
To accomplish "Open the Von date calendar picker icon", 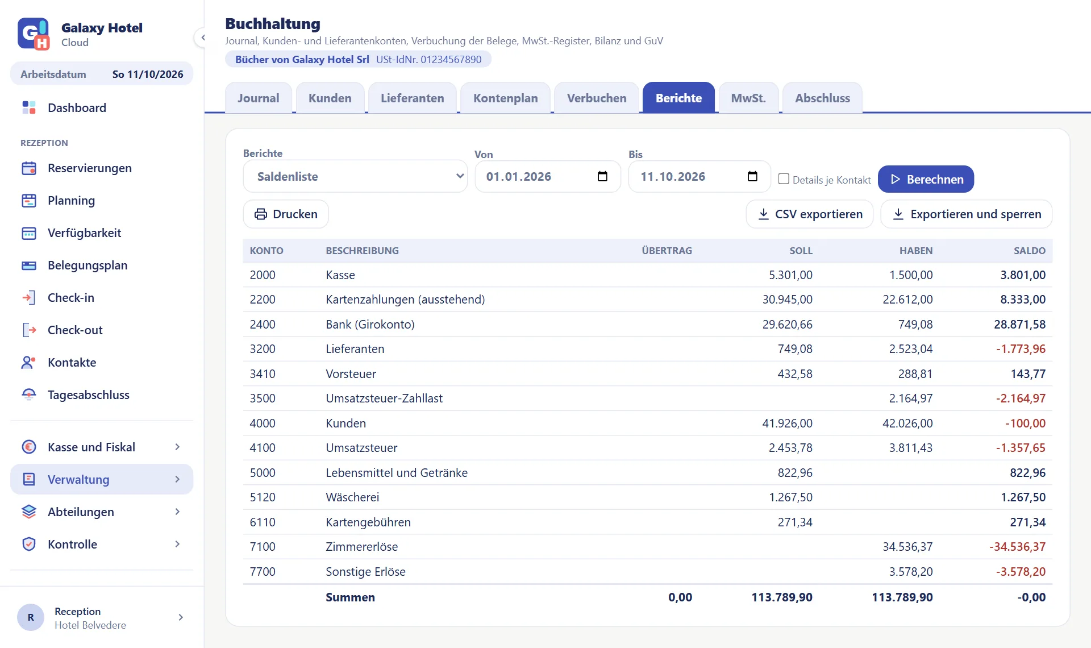I will (602, 176).
